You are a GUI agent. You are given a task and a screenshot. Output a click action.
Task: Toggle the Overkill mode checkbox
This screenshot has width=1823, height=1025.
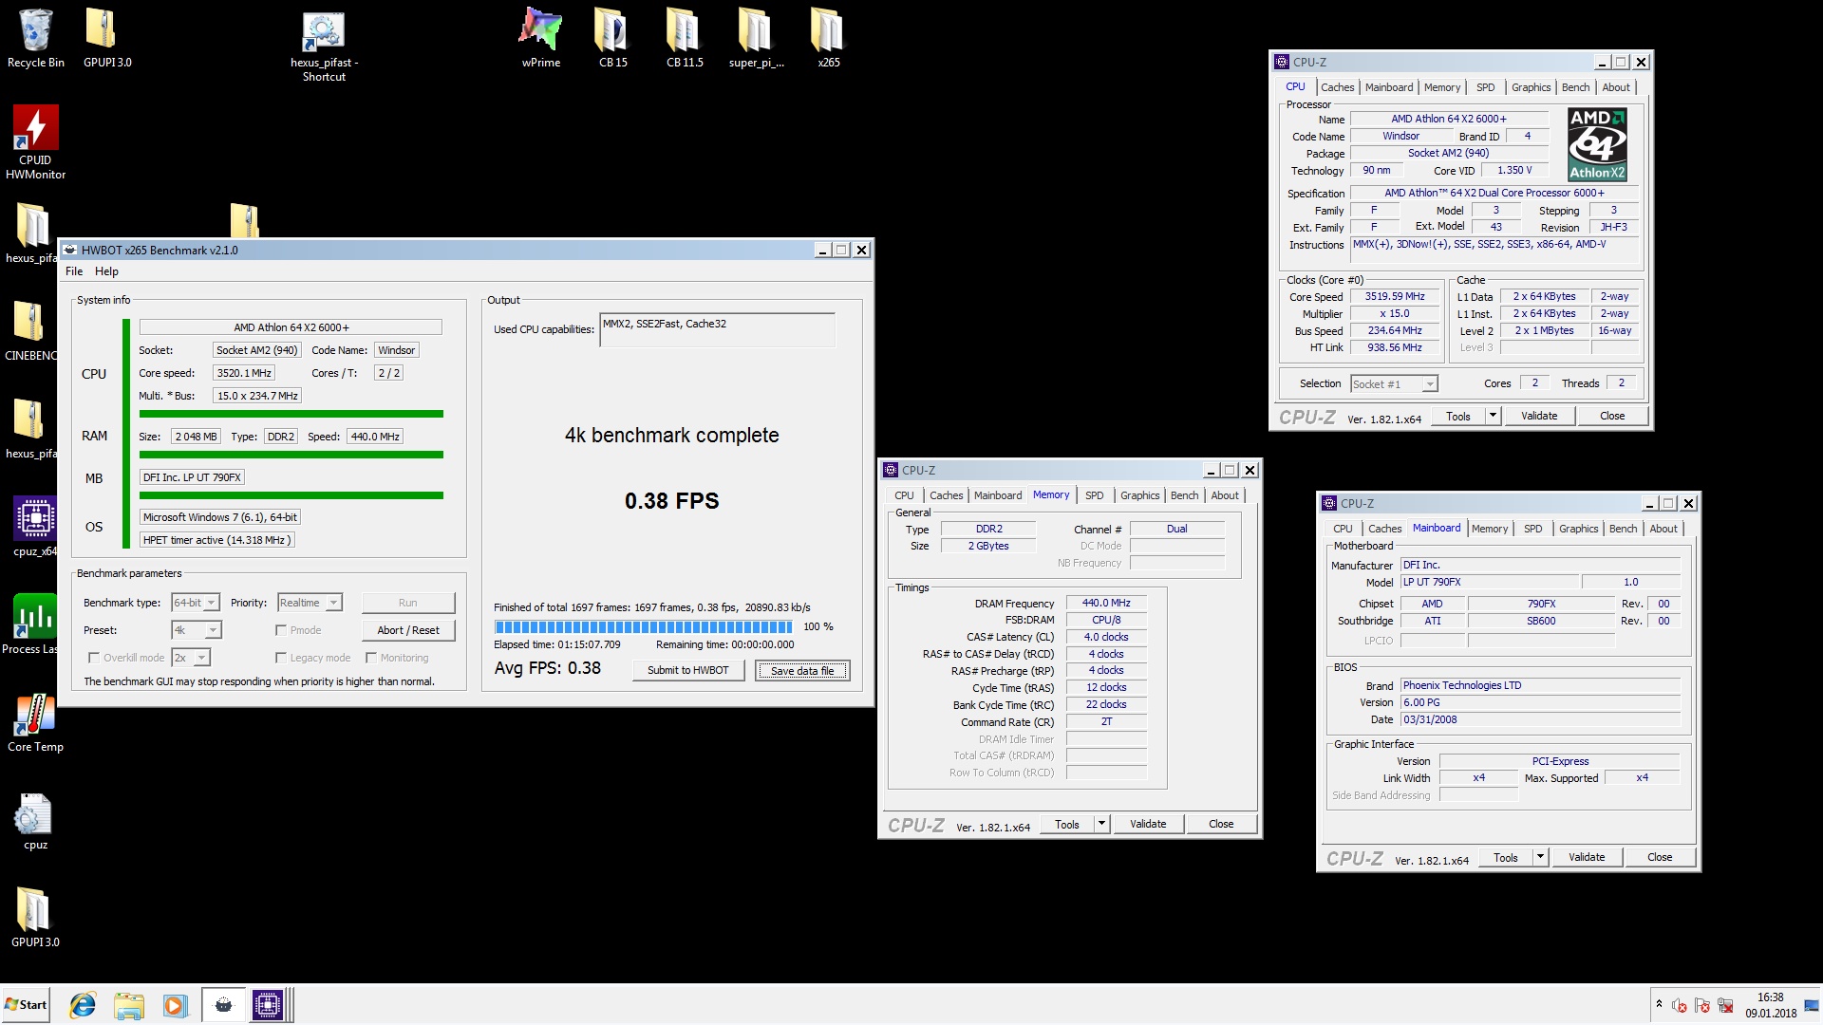[93, 658]
